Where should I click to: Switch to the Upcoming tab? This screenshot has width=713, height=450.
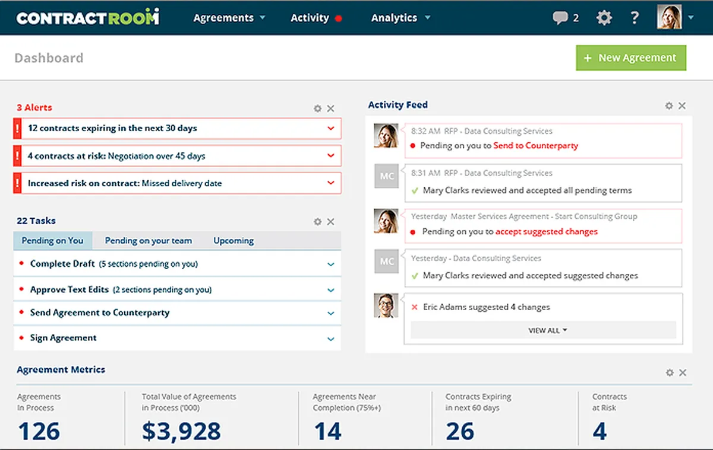point(234,241)
